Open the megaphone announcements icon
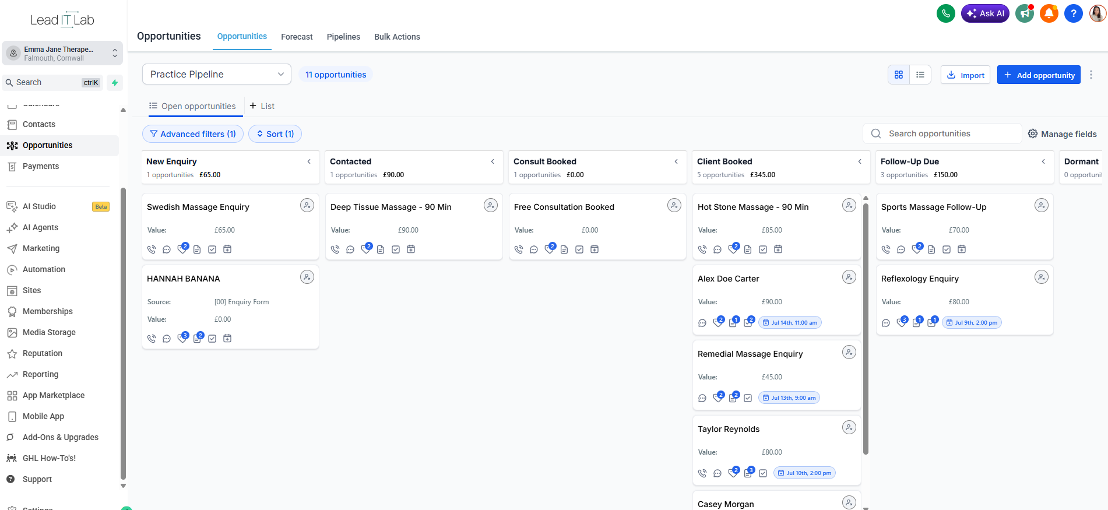 pyautogui.click(x=1024, y=13)
